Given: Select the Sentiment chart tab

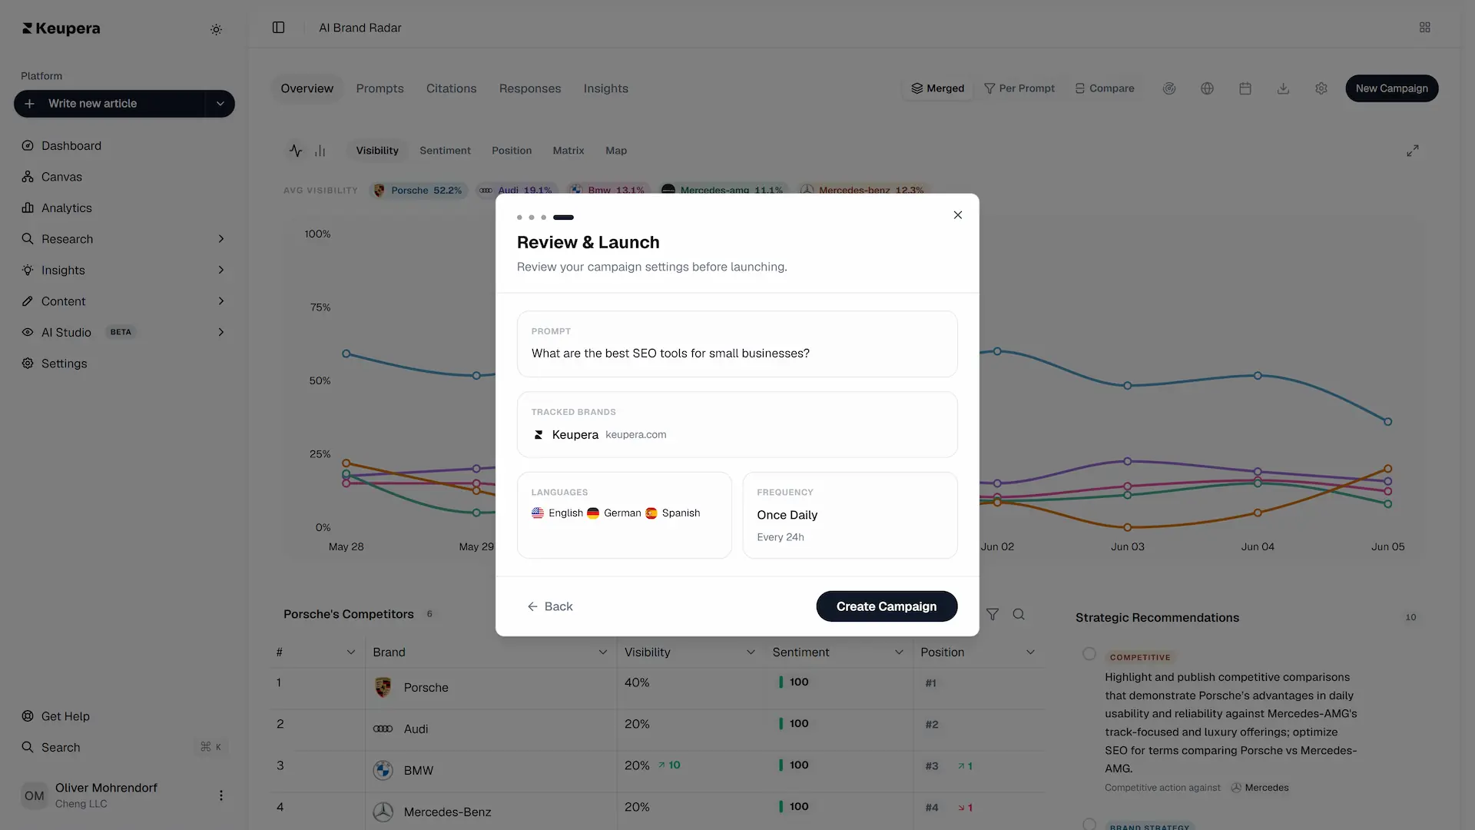Looking at the screenshot, I should 445,151.
